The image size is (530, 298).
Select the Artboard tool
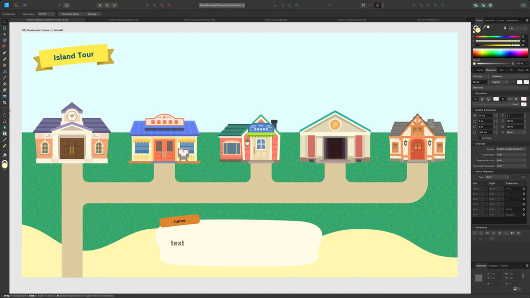click(5, 28)
